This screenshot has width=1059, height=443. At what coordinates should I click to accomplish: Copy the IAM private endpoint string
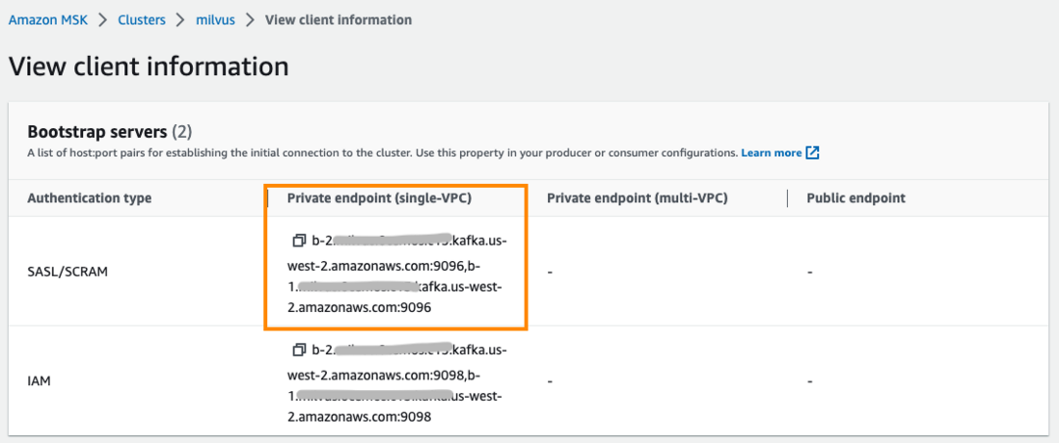pos(298,350)
